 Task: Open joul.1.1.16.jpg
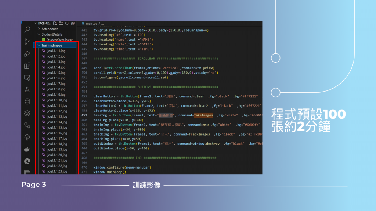point(57,133)
